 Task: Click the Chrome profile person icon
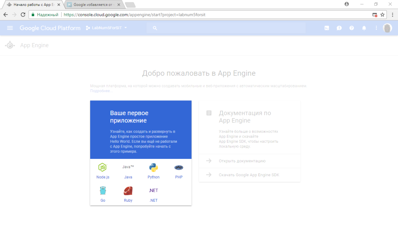(347, 4)
